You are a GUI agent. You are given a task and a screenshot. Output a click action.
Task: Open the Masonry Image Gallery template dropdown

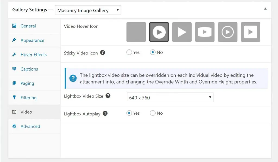pyautogui.click(x=88, y=11)
